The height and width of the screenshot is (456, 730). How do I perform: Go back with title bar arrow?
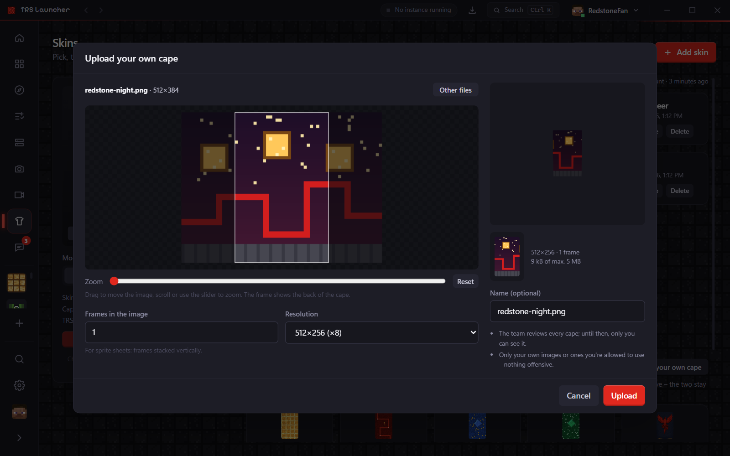coord(86,10)
